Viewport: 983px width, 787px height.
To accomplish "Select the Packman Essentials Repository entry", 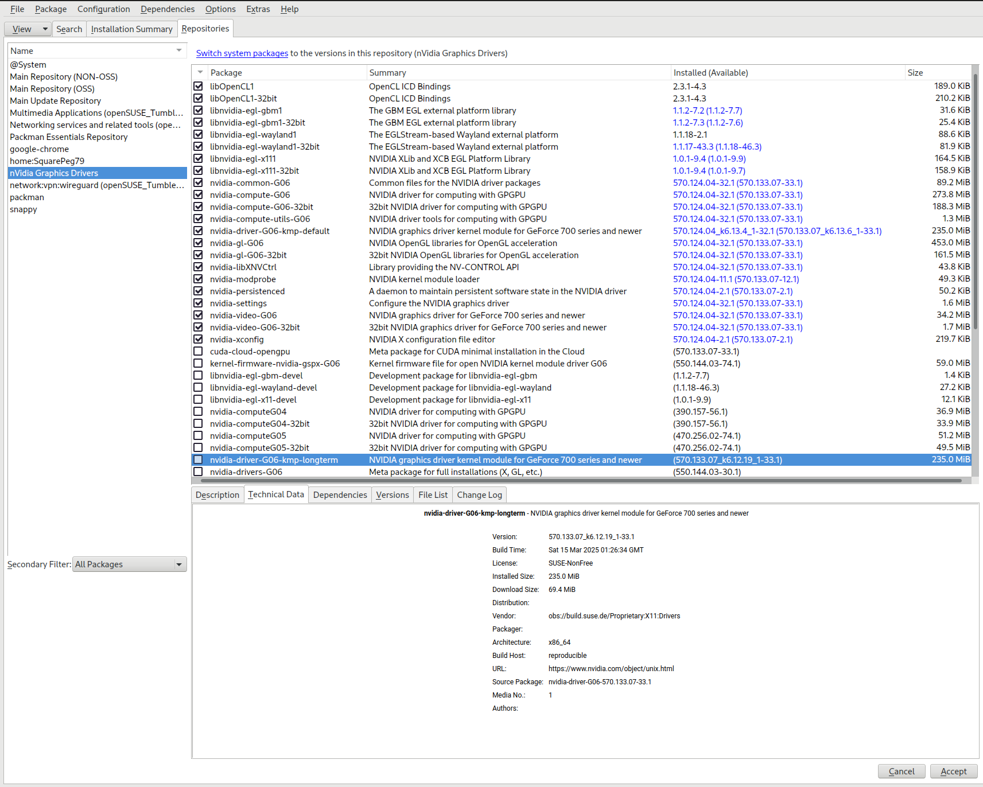I will point(68,137).
